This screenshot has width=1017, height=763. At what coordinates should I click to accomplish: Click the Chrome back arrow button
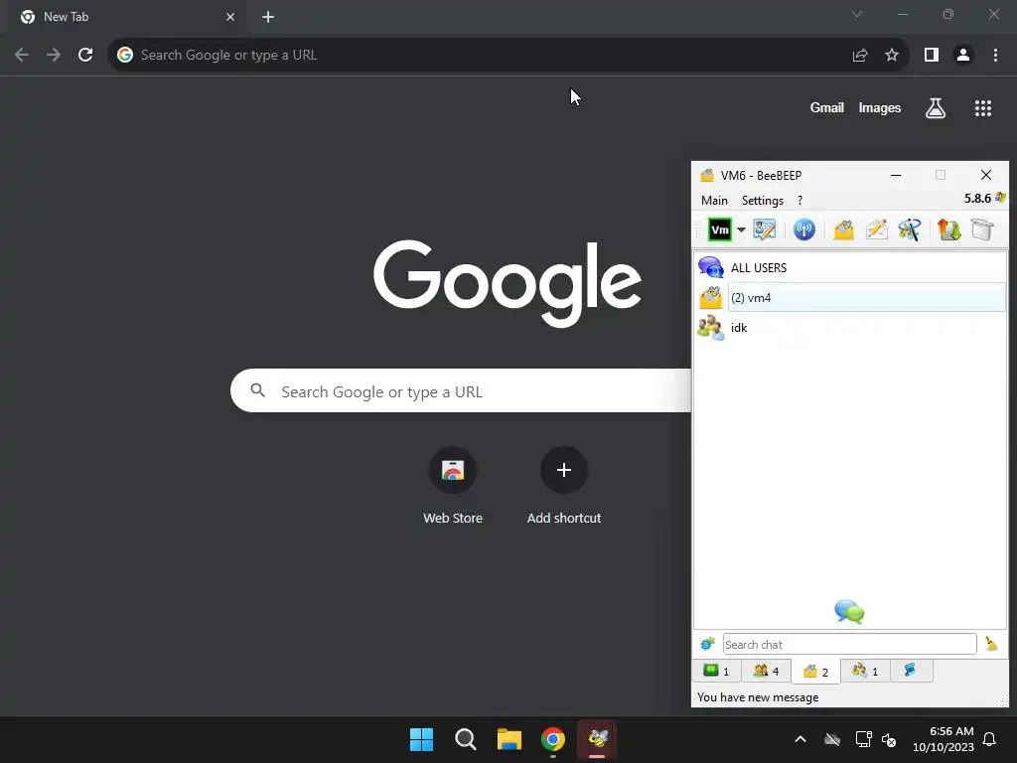22,56
